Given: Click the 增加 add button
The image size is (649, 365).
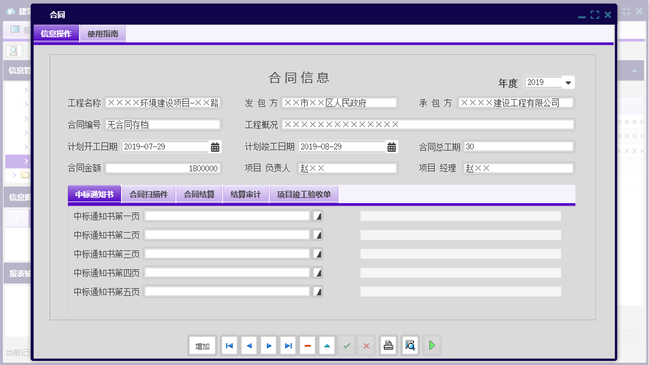Looking at the screenshot, I should [202, 346].
